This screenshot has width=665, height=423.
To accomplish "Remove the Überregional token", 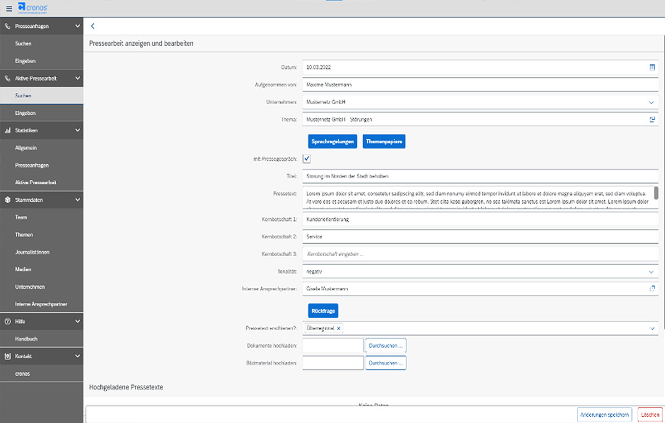I will pyautogui.click(x=339, y=328).
